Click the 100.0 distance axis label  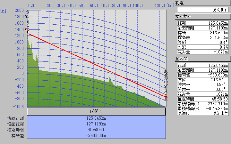coord(138,6)
